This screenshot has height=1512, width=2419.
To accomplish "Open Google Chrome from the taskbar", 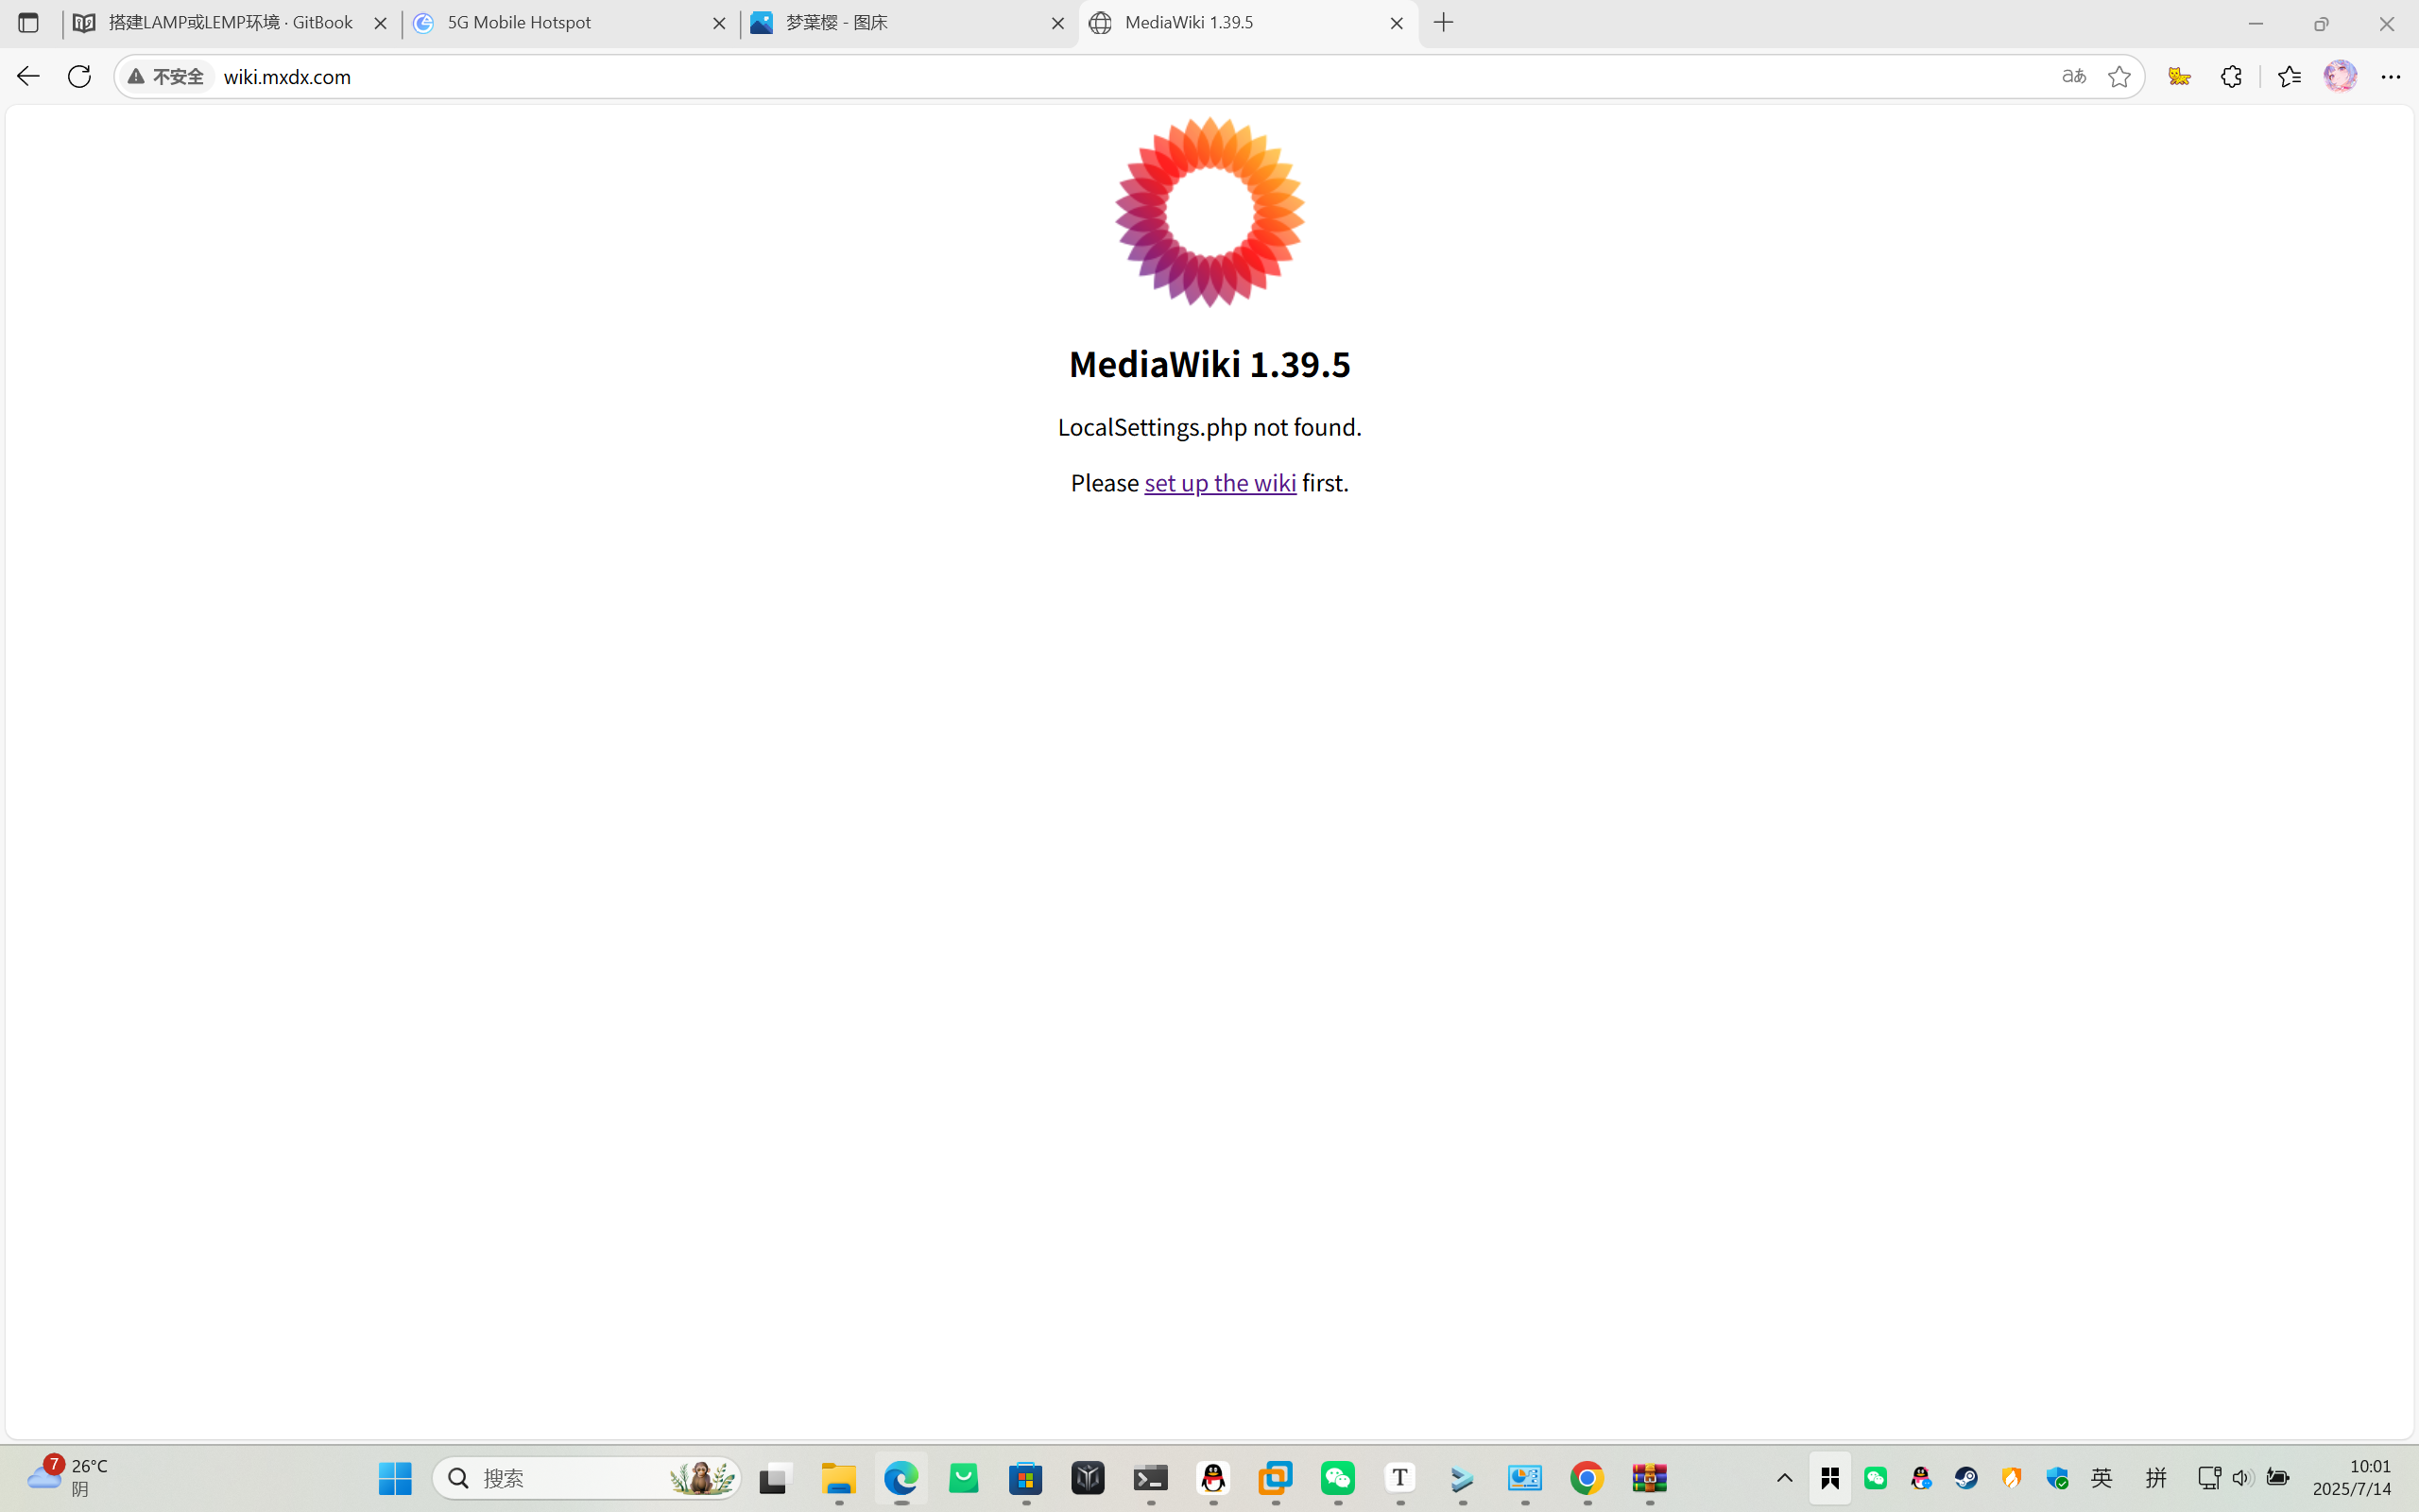I will [1587, 1478].
